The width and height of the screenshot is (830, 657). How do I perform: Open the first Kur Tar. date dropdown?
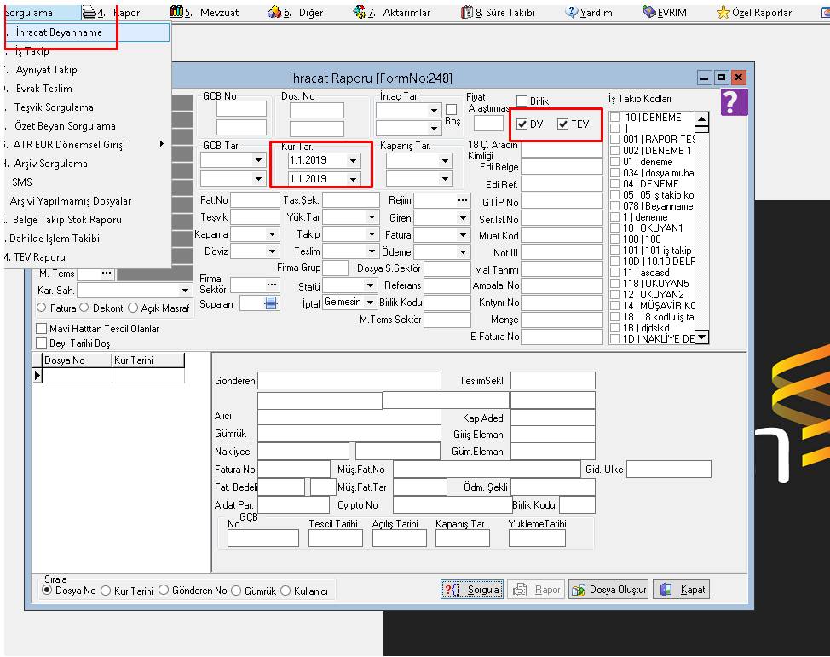click(353, 160)
